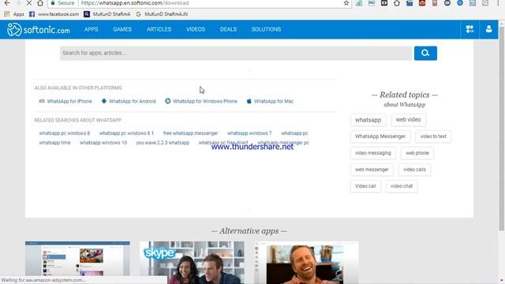Open related search you wave 2.2.3 whatsapp
Image resolution: width=505 pixels, height=284 pixels.
[x=163, y=143]
